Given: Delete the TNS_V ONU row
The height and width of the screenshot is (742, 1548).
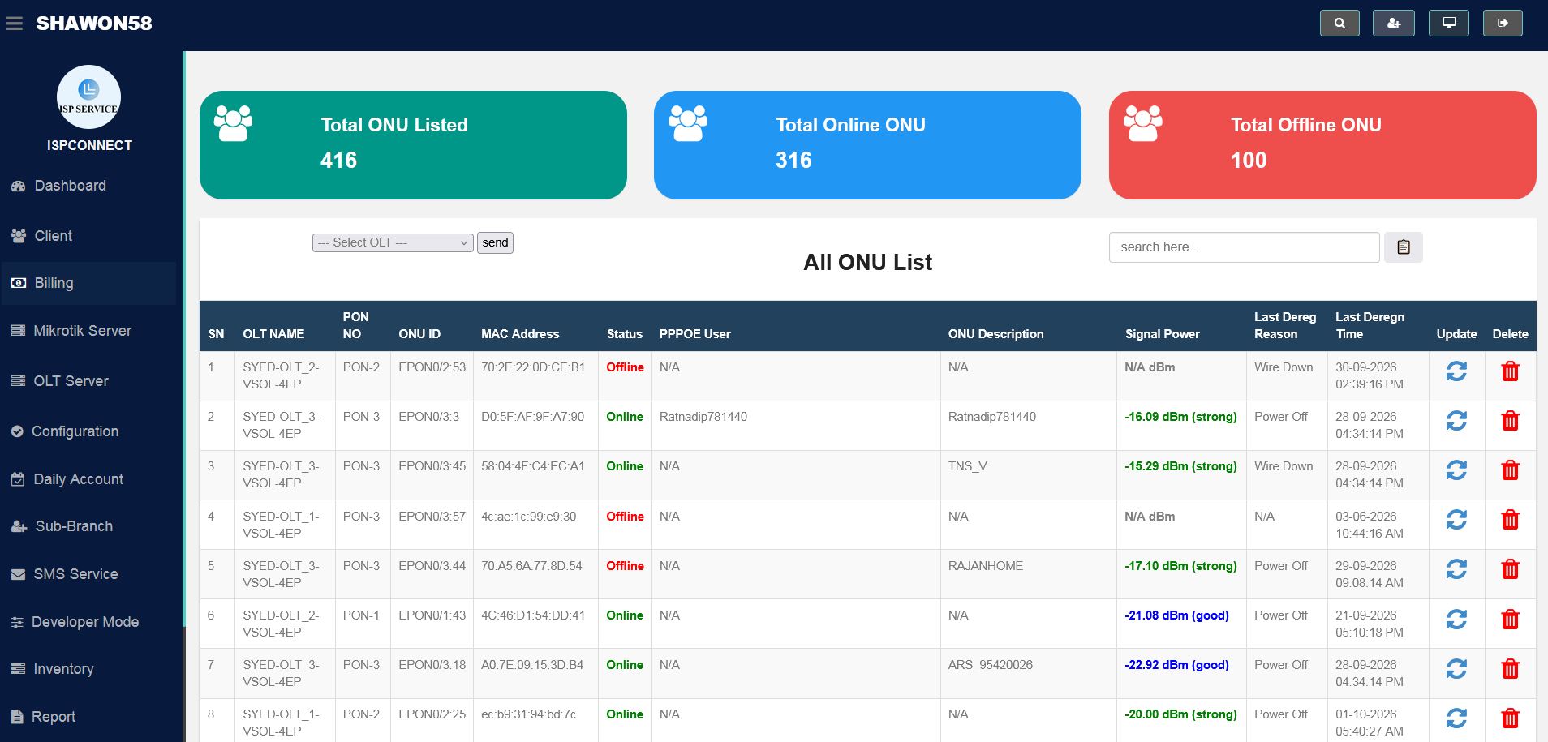Looking at the screenshot, I should (1510, 470).
